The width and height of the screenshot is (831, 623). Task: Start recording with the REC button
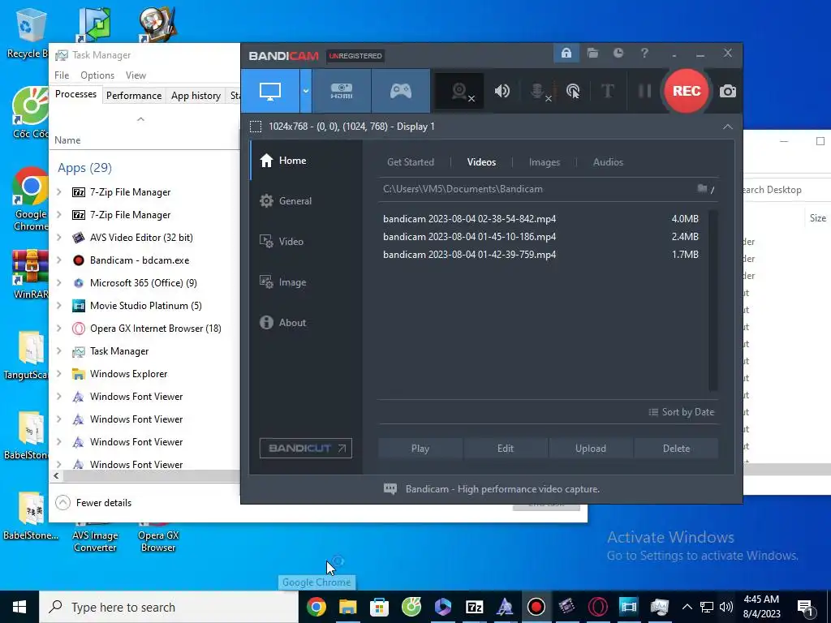click(x=687, y=91)
